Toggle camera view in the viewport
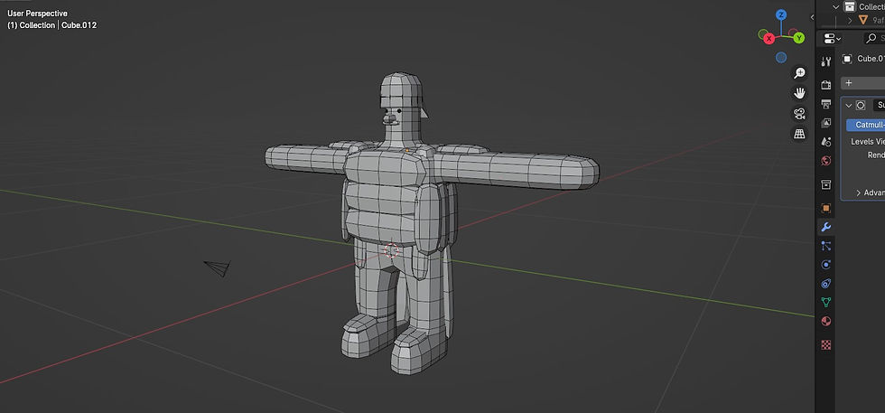 click(x=799, y=114)
